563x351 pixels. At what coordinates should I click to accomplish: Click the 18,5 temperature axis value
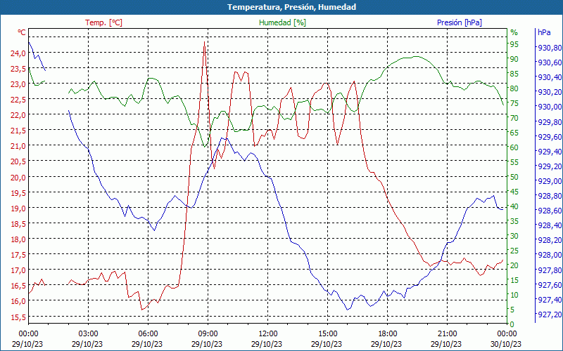18,223
